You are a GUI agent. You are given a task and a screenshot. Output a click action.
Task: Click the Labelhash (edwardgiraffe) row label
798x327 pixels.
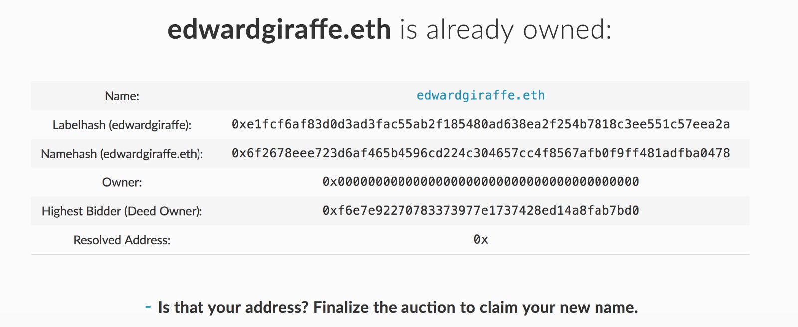[122, 124]
